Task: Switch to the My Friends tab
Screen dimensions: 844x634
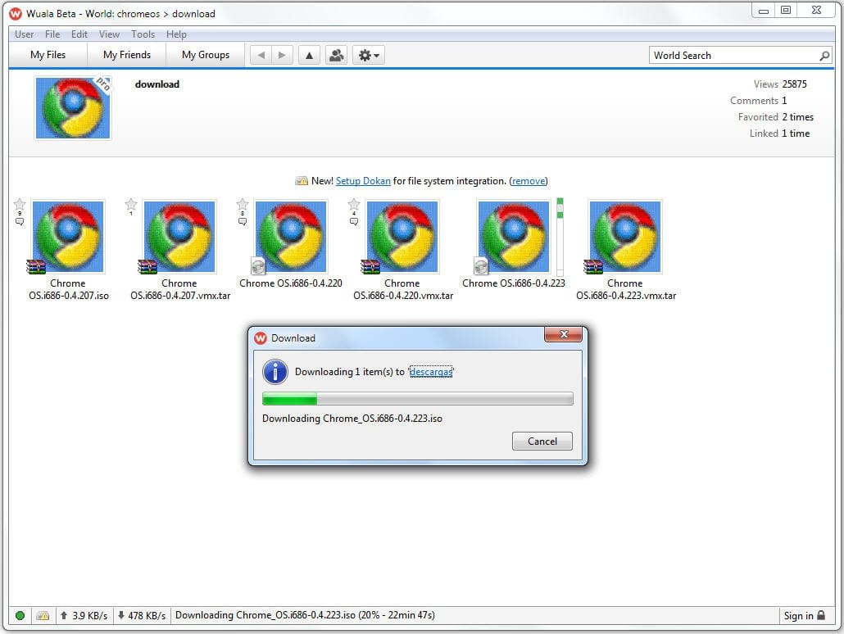Action: tap(126, 55)
